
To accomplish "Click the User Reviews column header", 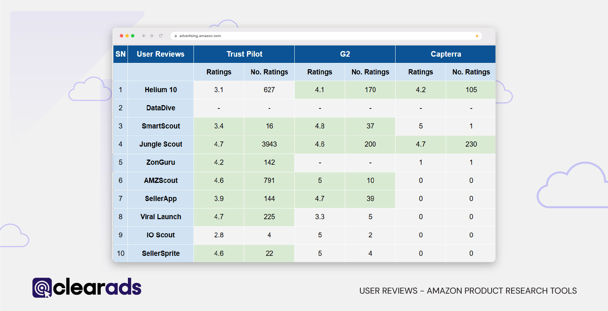I will [161, 54].
